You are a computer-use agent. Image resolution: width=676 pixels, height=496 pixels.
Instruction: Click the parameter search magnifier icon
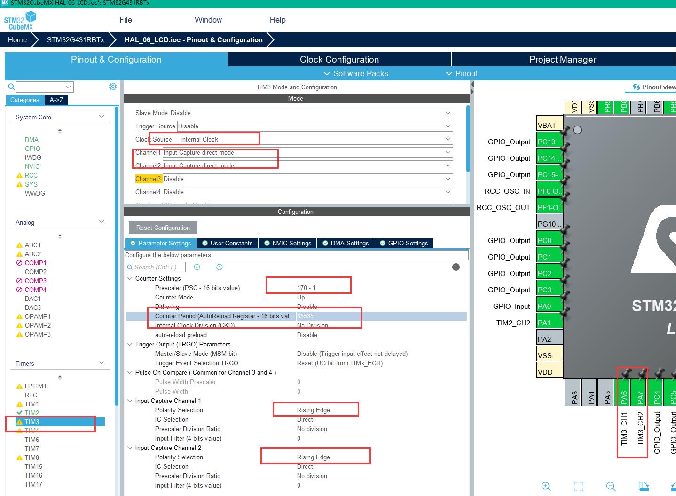pyautogui.click(x=130, y=267)
